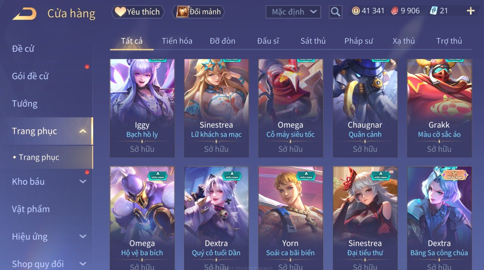Open Đổi mảnh chest exchange
484x270 pixels.
199,12
